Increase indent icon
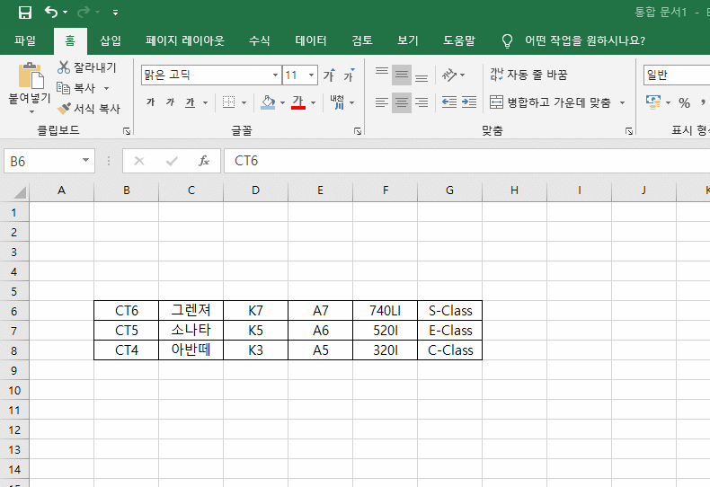This screenshot has width=710, height=487. pos(469,102)
